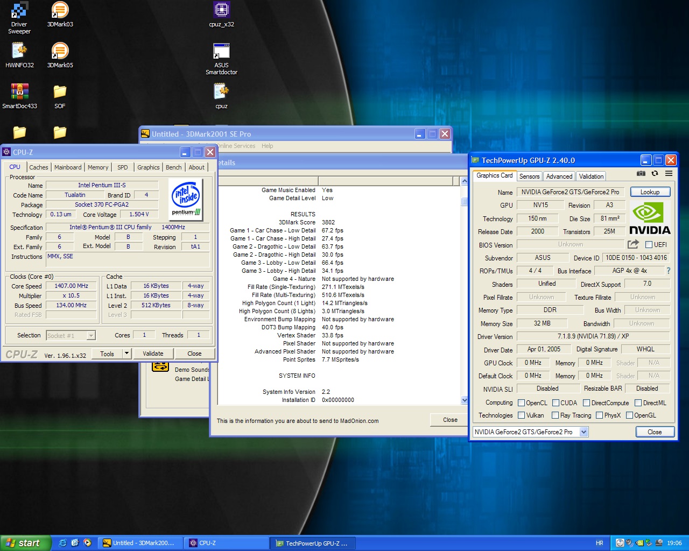The height and width of the screenshot is (551, 689).
Task: Open the Help menu in 3DMark2001
Action: [267, 146]
